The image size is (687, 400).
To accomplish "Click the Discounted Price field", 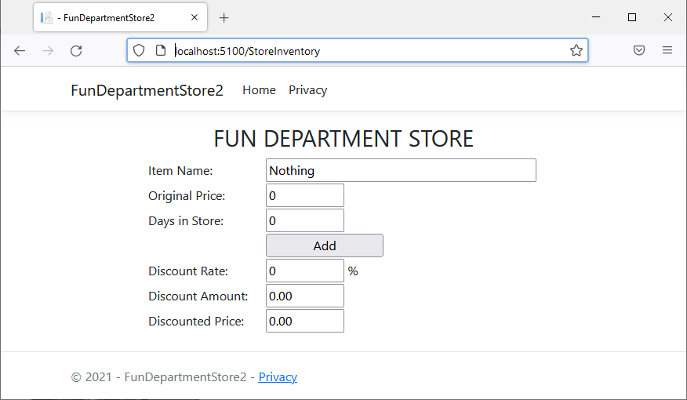I will pyautogui.click(x=305, y=321).
